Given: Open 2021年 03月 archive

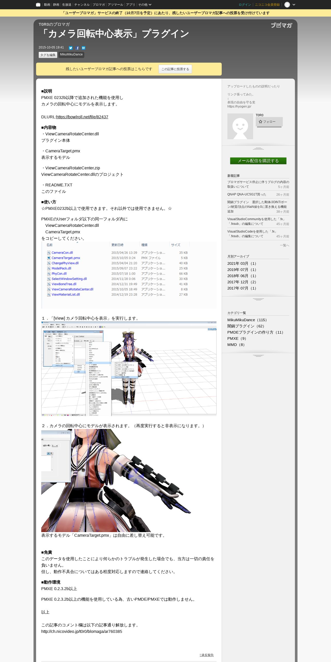Looking at the screenshot, I should click(243, 263).
